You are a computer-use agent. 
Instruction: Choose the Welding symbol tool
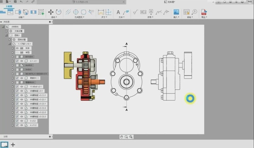[158, 12]
